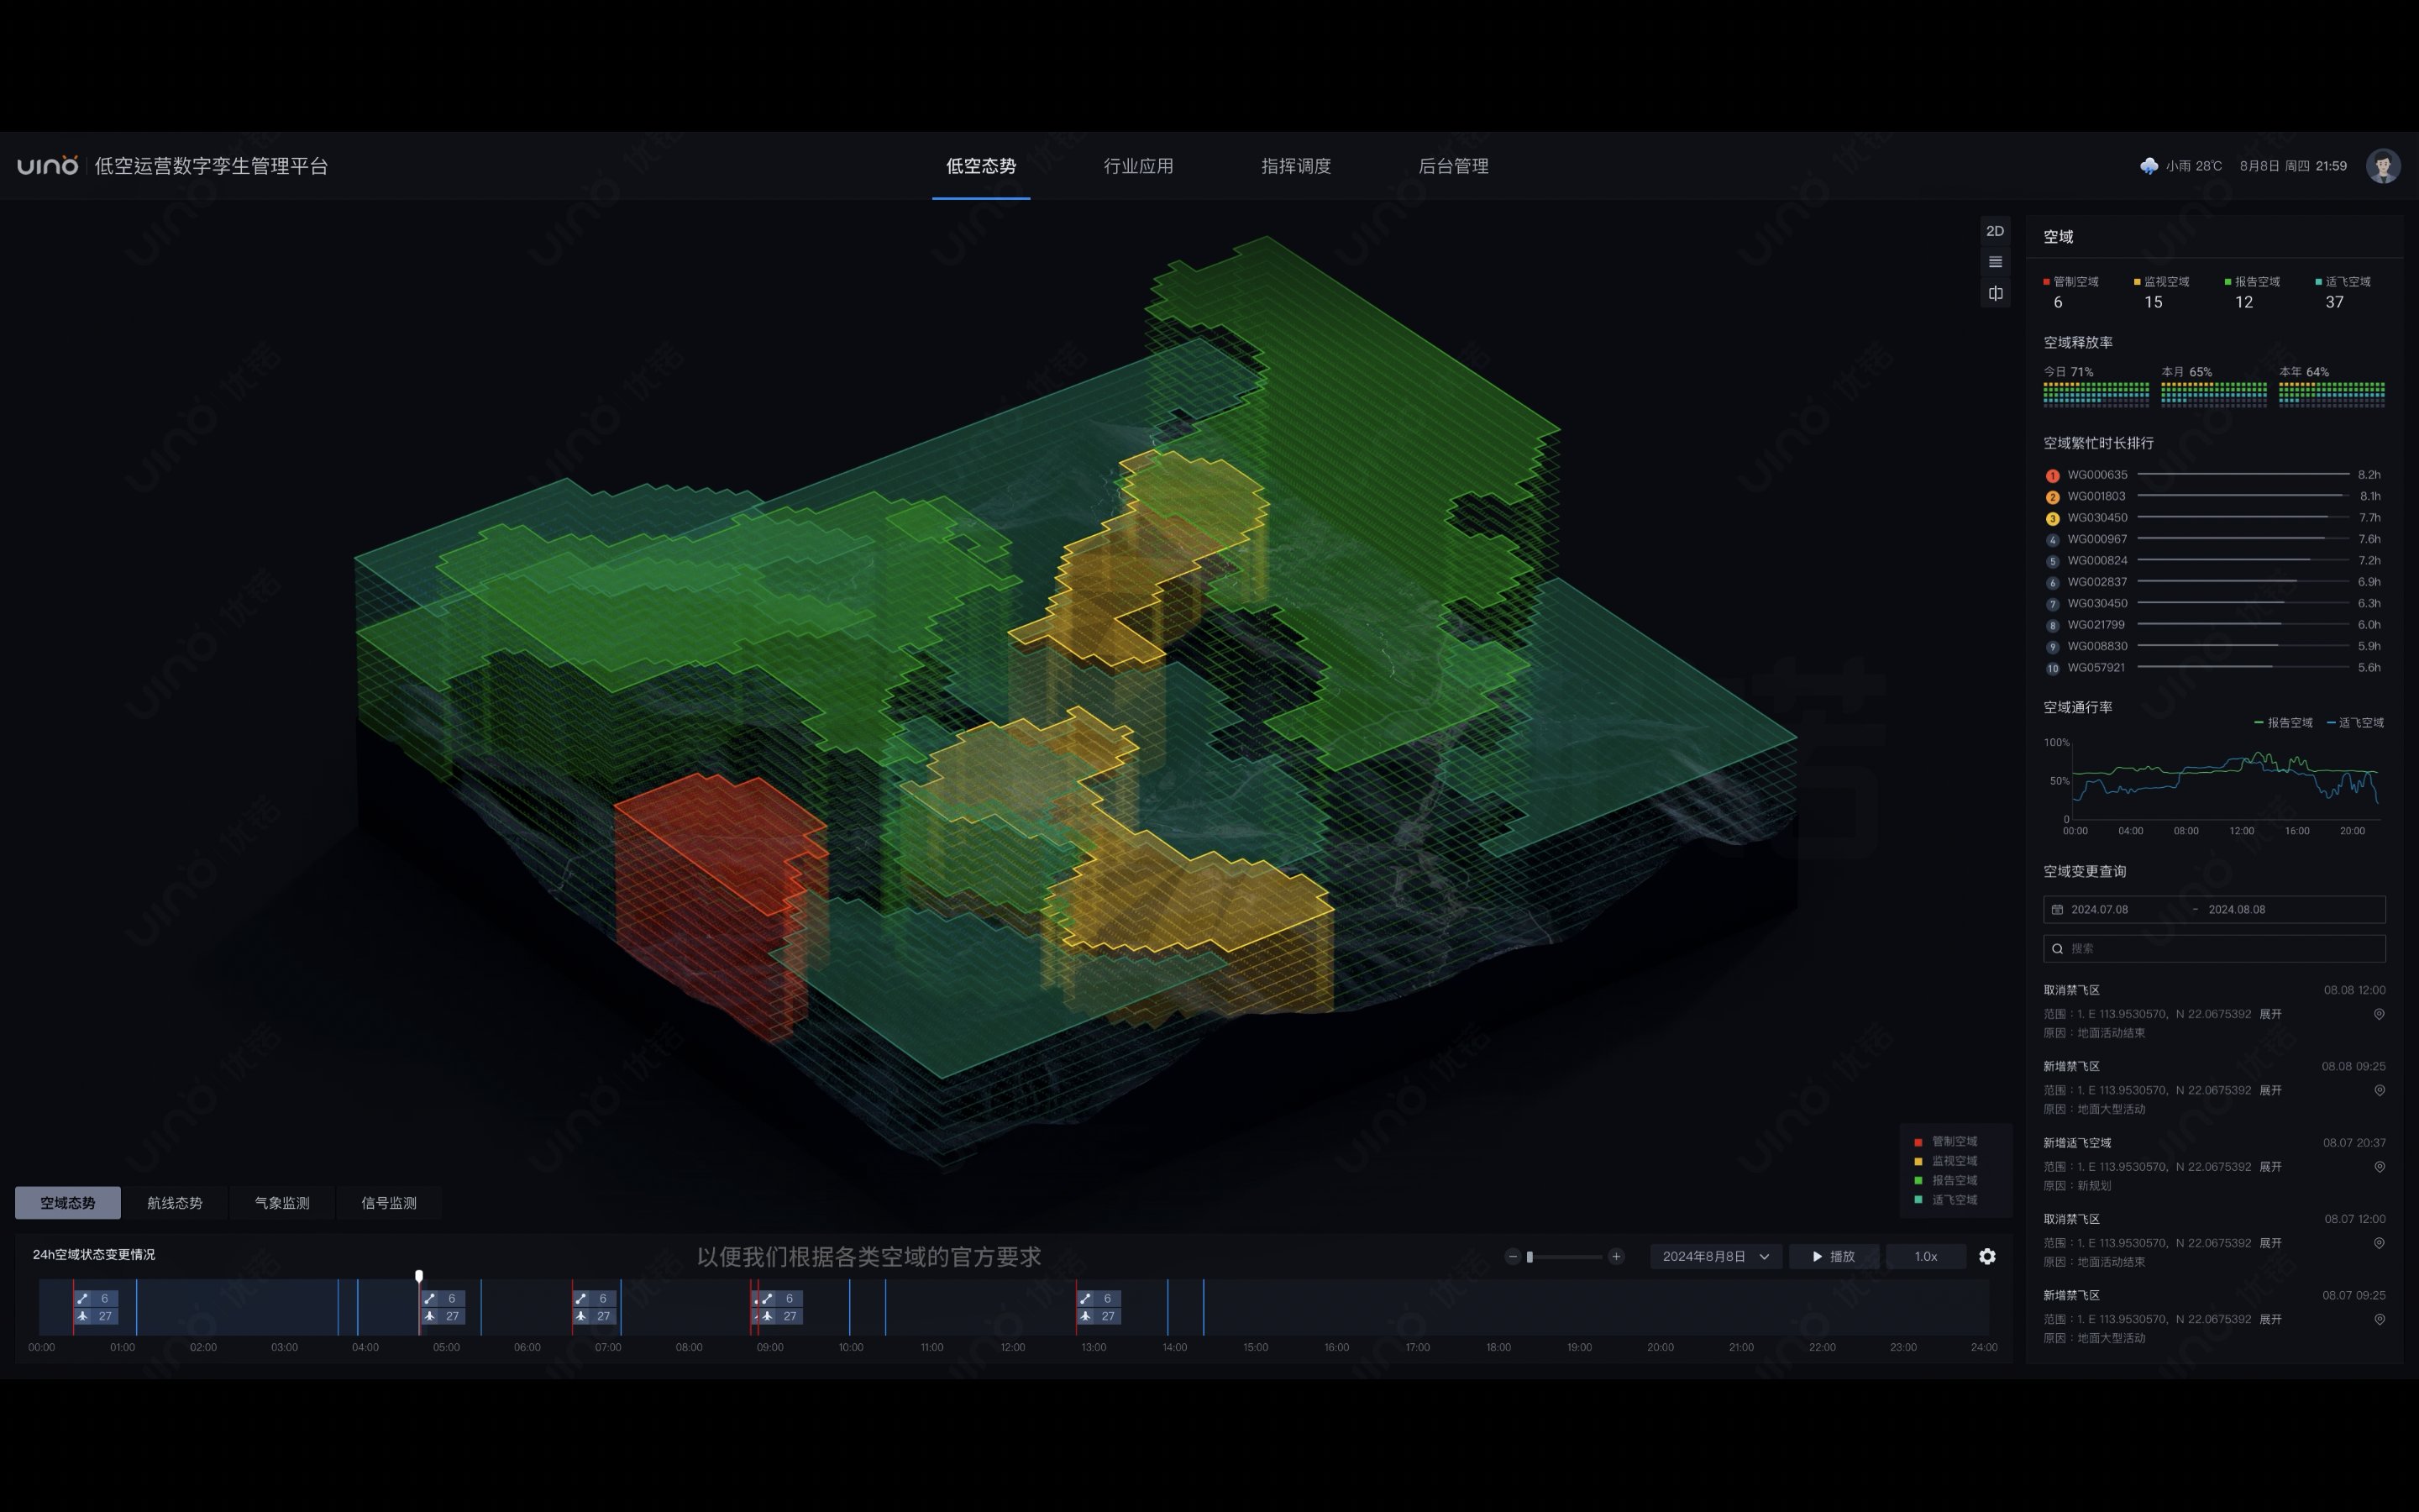This screenshot has width=2419, height=1512.
Task: Open the 2024年8月8日 date dropdown
Action: [1715, 1256]
